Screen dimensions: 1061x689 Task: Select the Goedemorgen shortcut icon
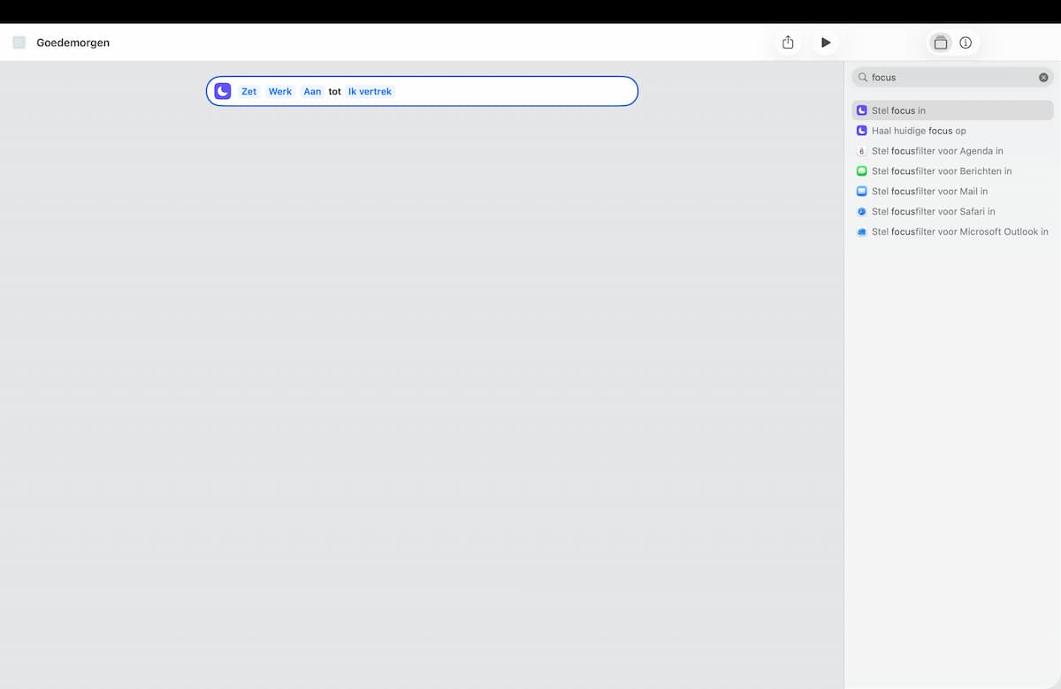point(19,42)
